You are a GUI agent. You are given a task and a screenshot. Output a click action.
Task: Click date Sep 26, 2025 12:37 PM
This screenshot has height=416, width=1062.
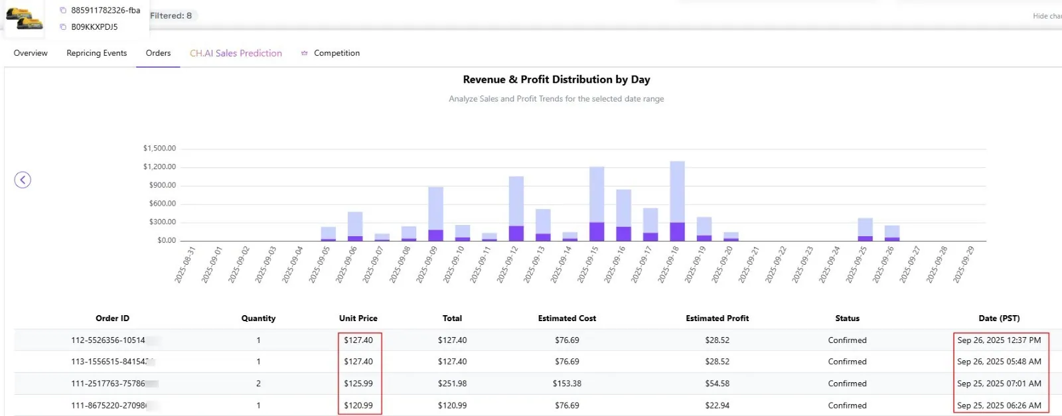click(x=999, y=340)
